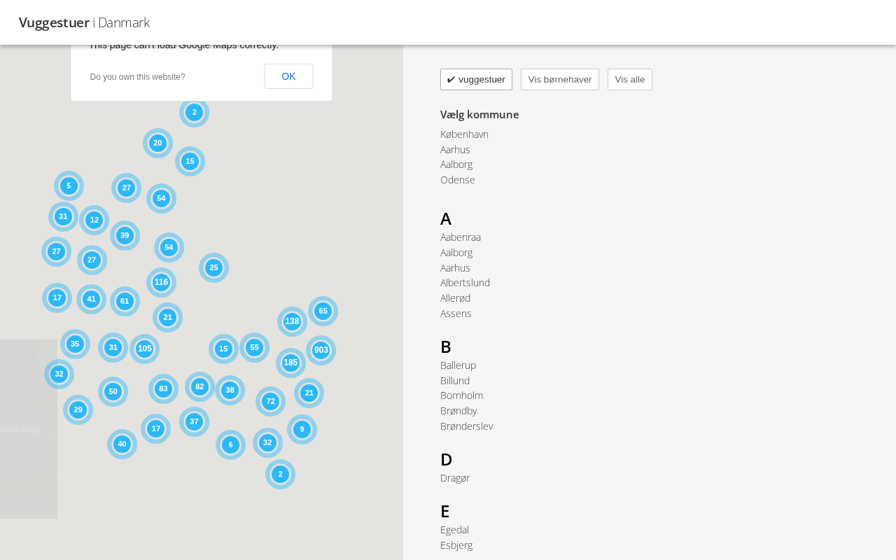This screenshot has width=896, height=560.
Task: Open the cluster marker labeled 72
Action: coord(270,401)
